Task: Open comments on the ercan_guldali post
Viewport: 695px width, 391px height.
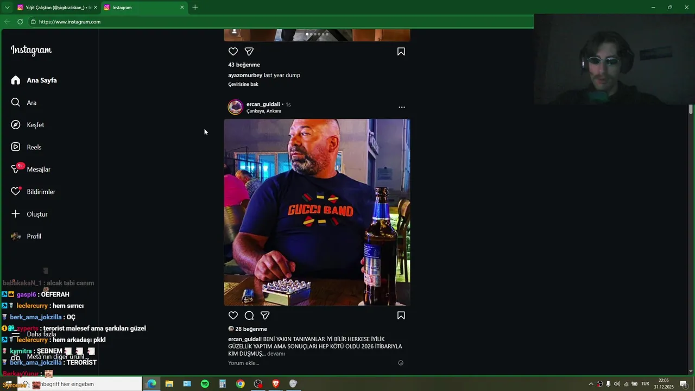Action: 249,316
